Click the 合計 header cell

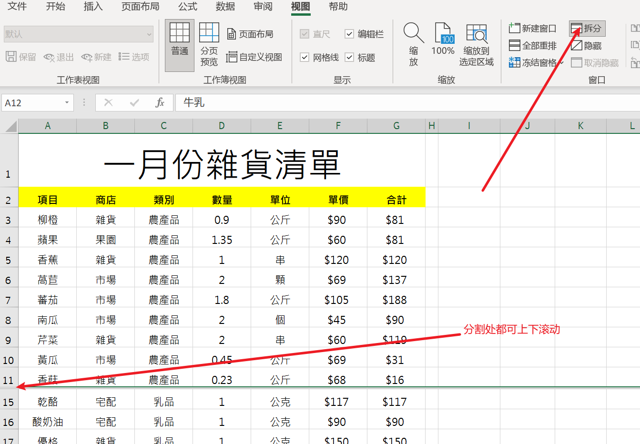tap(396, 197)
